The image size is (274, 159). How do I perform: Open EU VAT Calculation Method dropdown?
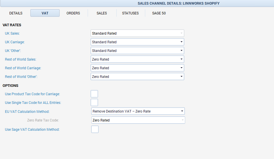pos(182,111)
